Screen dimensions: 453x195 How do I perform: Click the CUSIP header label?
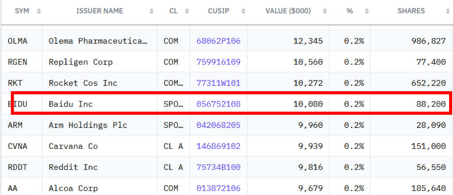(219, 11)
